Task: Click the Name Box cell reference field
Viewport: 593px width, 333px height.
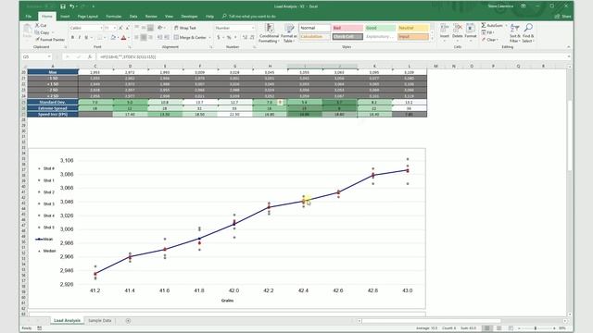Action: pyautogui.click(x=37, y=56)
